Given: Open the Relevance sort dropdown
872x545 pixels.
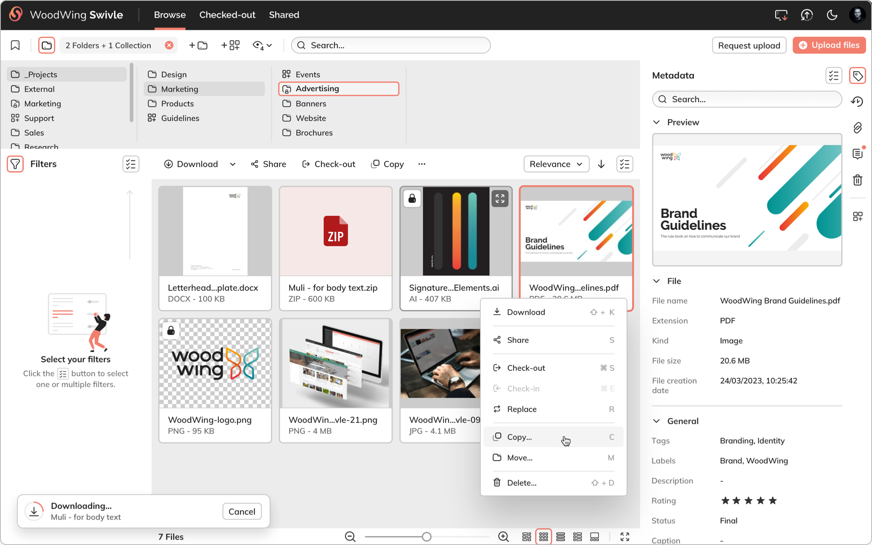Looking at the screenshot, I should click(x=556, y=164).
